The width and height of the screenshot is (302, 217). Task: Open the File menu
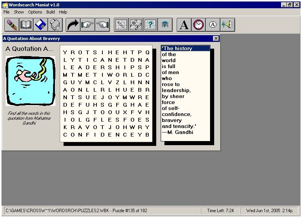pos(6,12)
